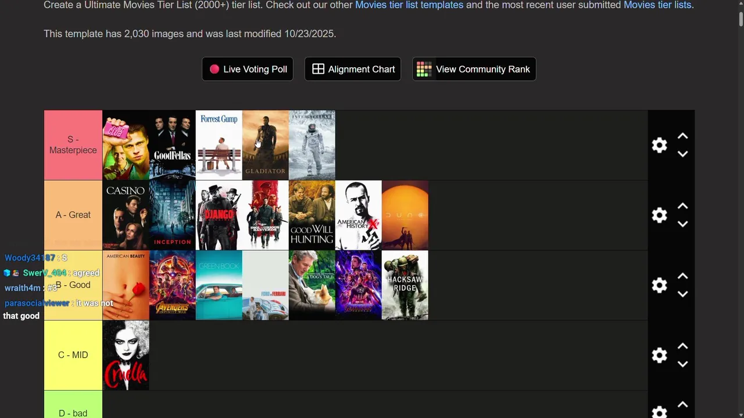
Task: Select the Inception poster
Action: point(172,215)
